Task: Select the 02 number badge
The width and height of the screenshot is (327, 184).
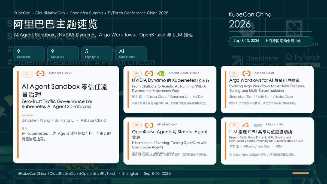Action: click(137, 74)
